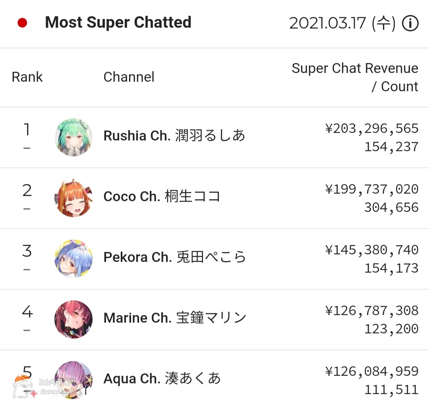Open the Pekora Ch. 兎田ぺこら channel link

174,257
